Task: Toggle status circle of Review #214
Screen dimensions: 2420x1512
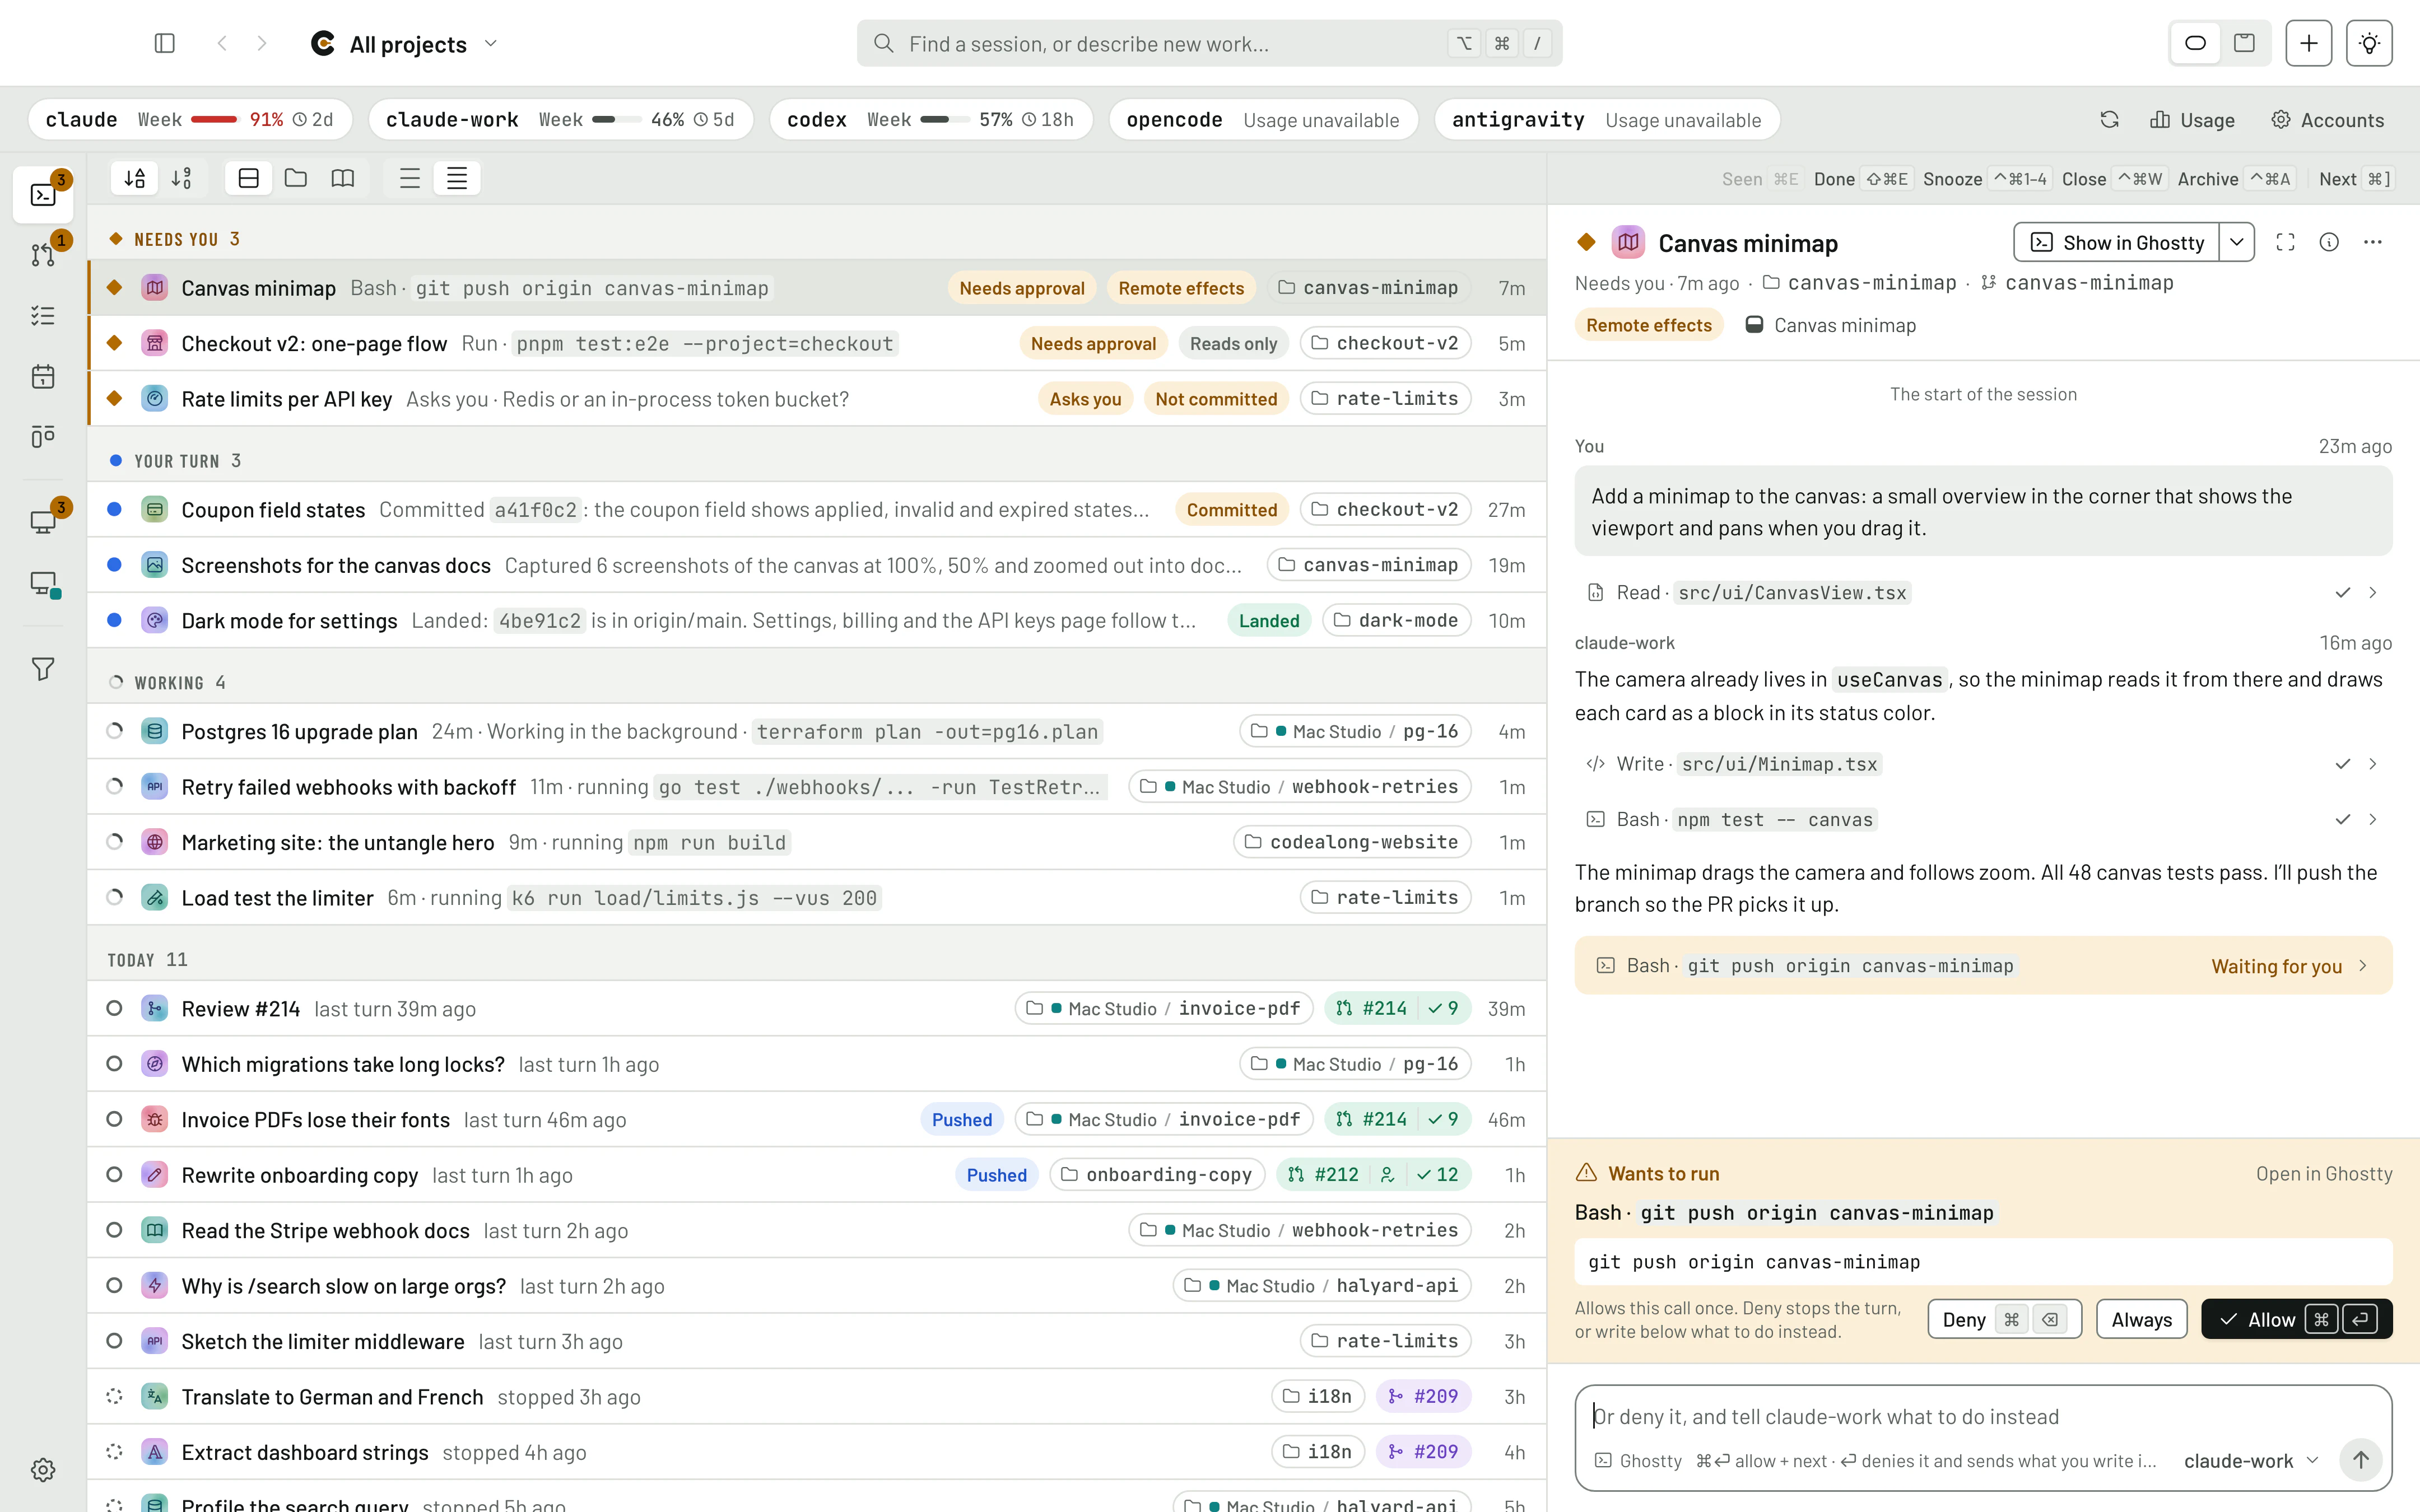Action: click(x=114, y=1008)
